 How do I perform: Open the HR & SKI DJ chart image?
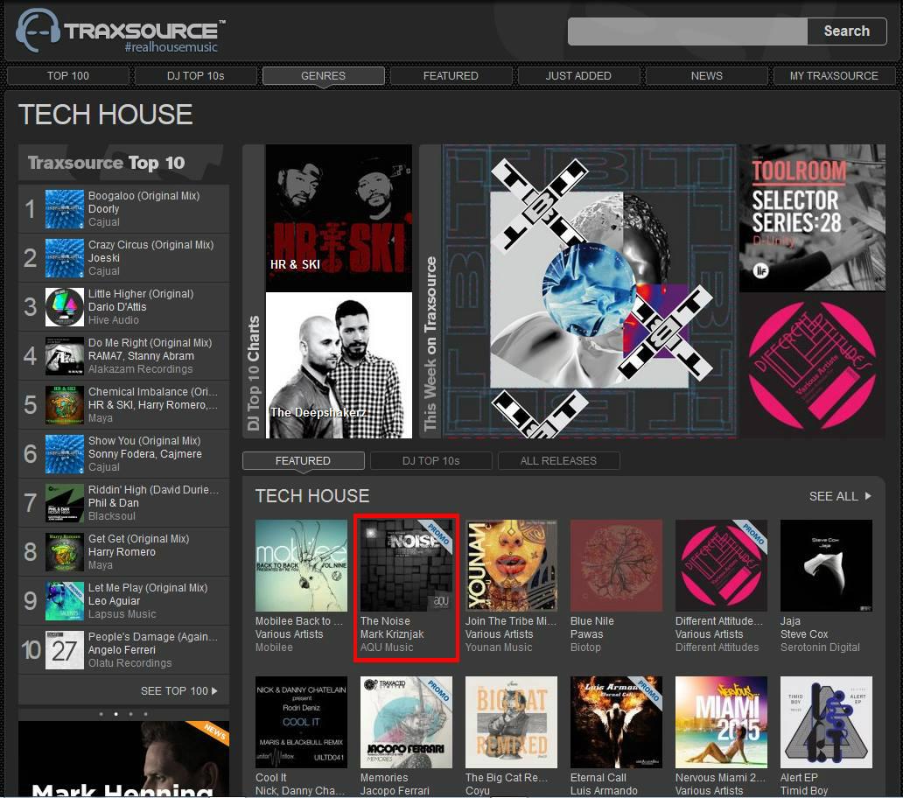pyautogui.click(x=339, y=217)
